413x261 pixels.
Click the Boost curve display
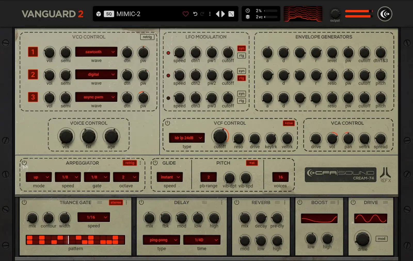pos(319,219)
